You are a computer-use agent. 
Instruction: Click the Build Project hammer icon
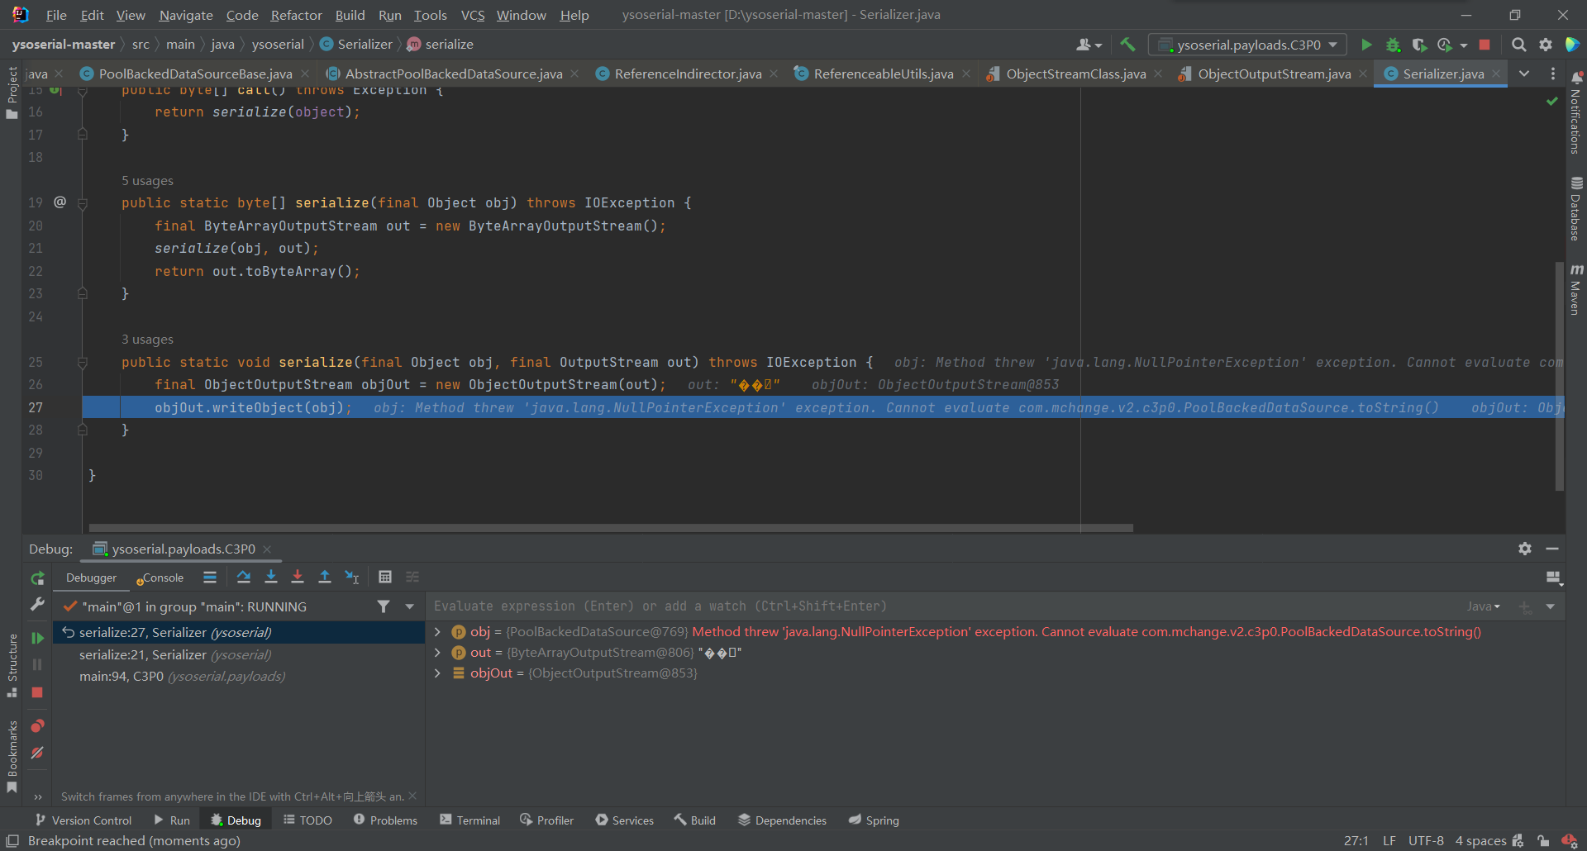coord(1127,45)
